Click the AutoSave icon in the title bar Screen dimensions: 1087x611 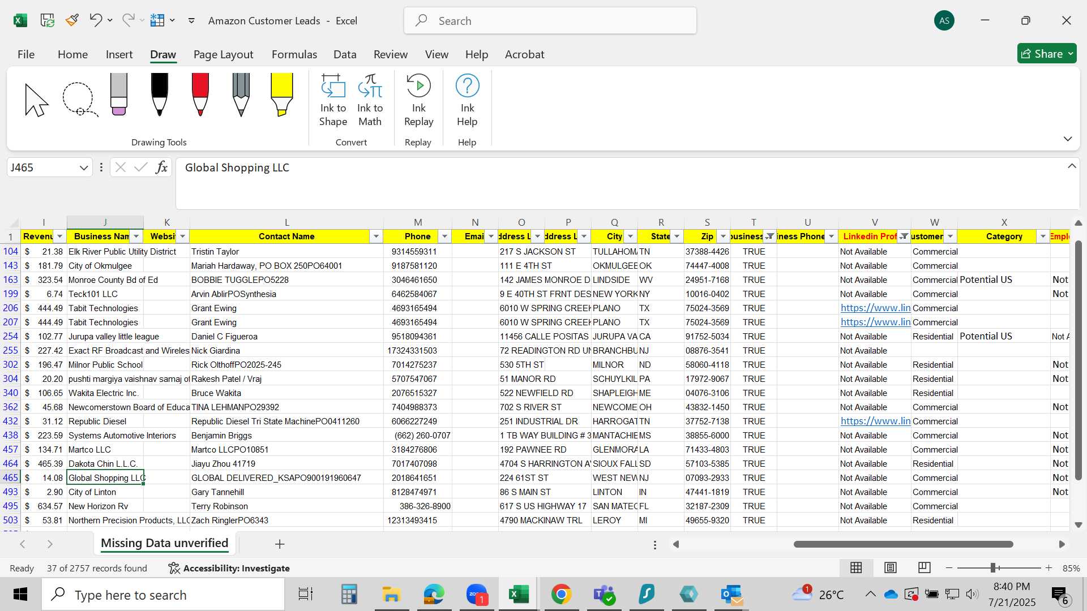tap(47, 20)
